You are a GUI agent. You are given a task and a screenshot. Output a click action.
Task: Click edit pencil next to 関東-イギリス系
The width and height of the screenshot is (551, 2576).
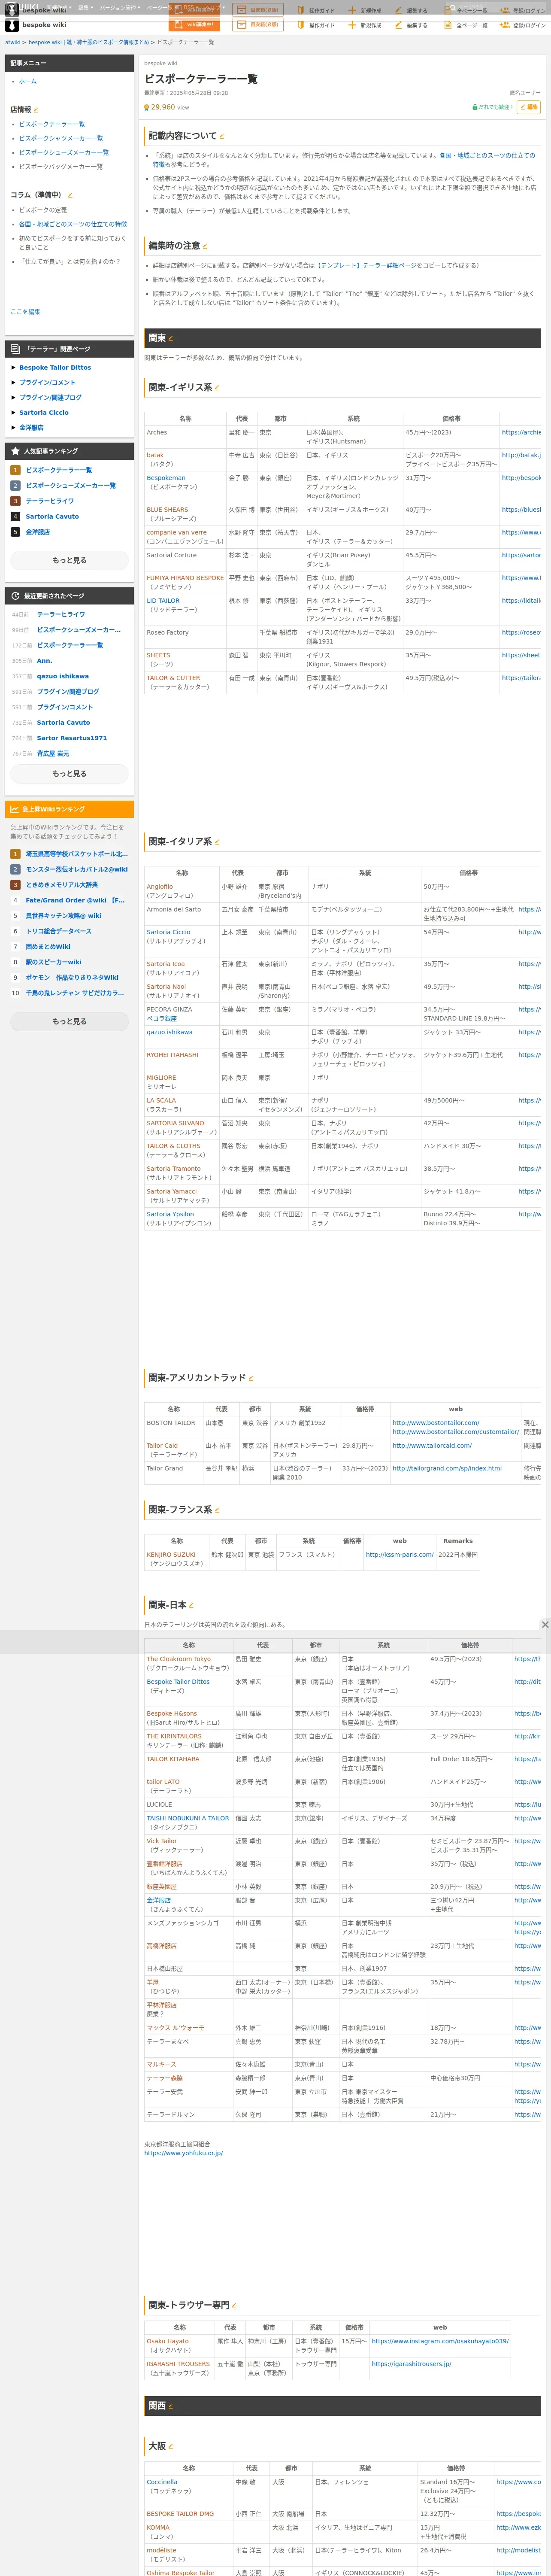pos(217,388)
